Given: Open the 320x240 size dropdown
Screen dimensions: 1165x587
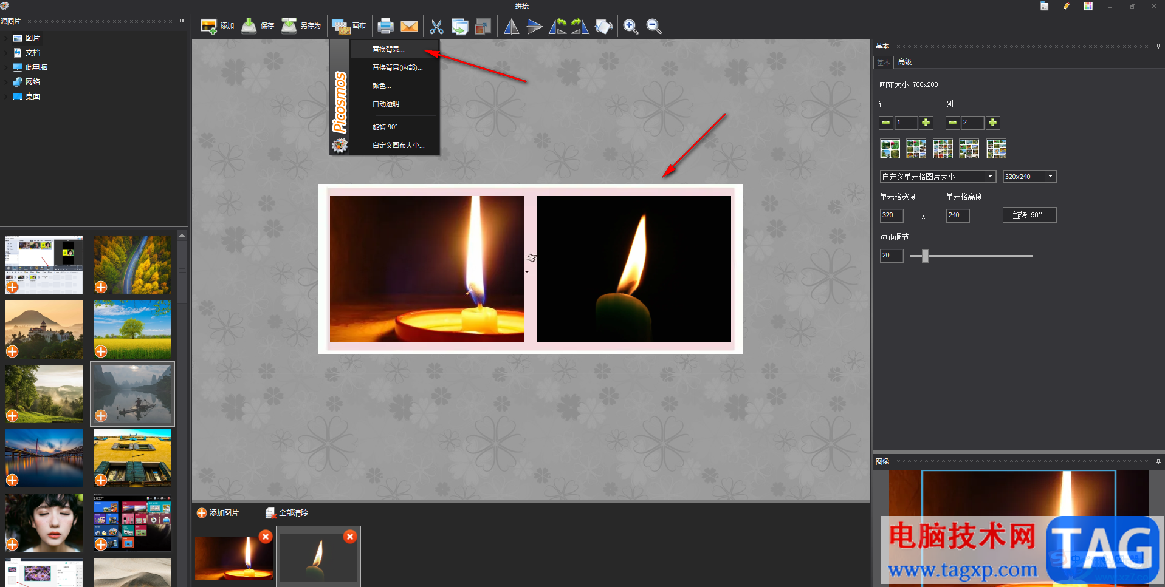Looking at the screenshot, I should point(1029,177).
